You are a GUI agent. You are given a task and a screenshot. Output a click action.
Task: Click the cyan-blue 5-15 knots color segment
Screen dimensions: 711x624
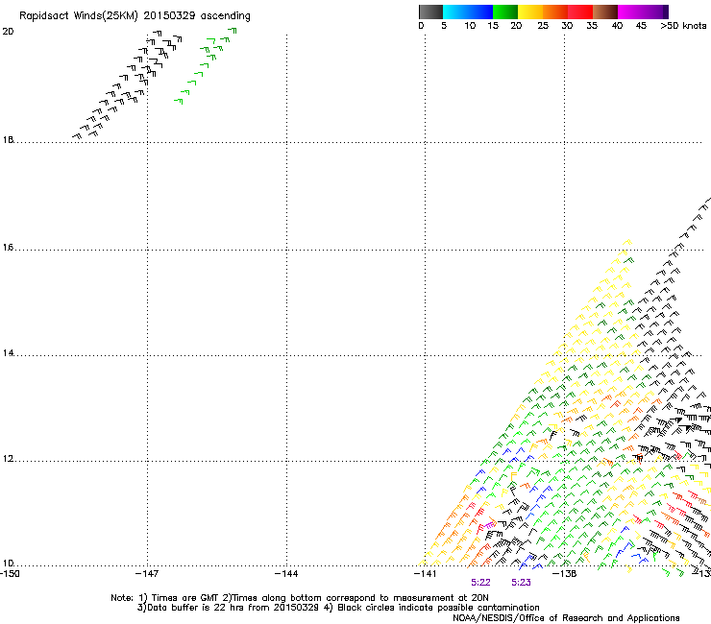468,12
